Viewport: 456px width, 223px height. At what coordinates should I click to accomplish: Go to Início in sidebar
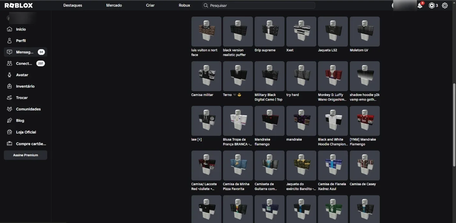(21, 29)
